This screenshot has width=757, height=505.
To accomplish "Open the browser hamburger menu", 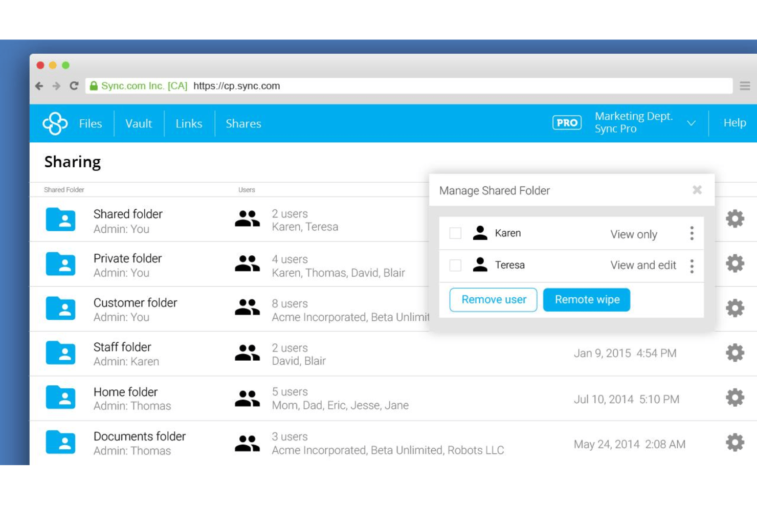I will pyautogui.click(x=745, y=86).
